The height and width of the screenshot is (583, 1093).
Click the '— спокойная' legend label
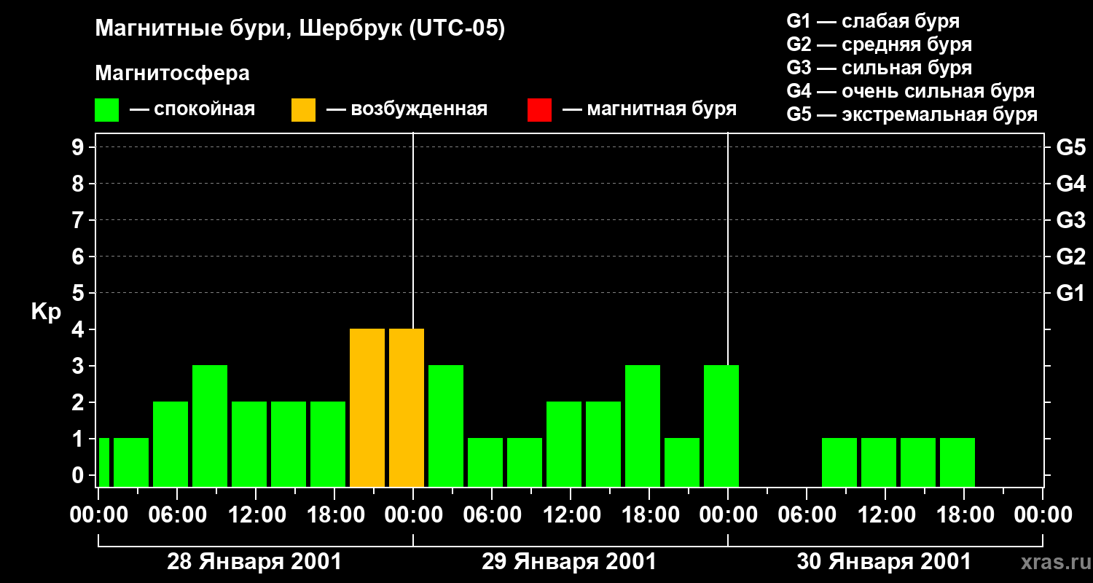[192, 110]
